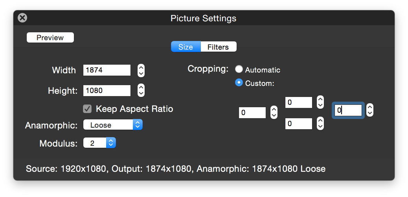408x197 pixels.
Task: Increase Height using stepper up arrow
Action: pyautogui.click(x=141, y=87)
